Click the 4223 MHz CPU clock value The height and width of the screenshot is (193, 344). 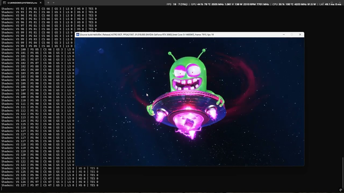[x=301, y=4]
